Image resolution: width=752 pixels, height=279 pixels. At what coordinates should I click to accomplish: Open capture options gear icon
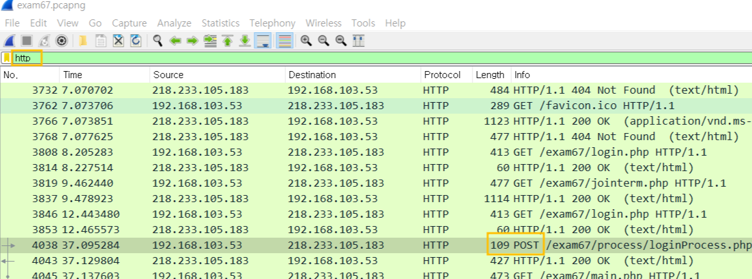click(61, 41)
